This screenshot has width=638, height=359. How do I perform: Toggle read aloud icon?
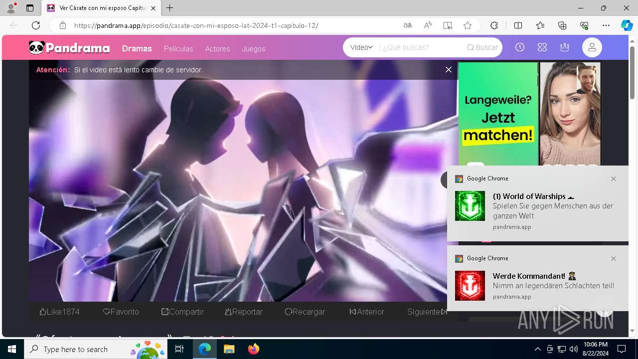pyautogui.click(x=428, y=25)
